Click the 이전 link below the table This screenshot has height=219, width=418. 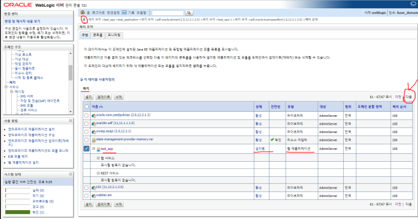pos(398,204)
